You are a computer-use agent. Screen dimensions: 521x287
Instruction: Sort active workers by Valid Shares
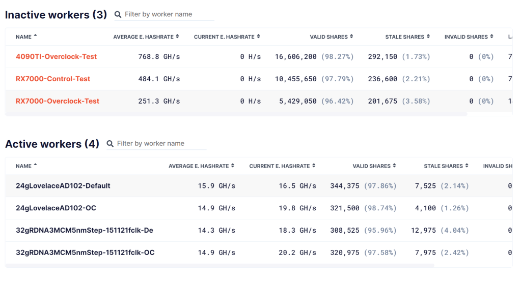[x=374, y=166]
